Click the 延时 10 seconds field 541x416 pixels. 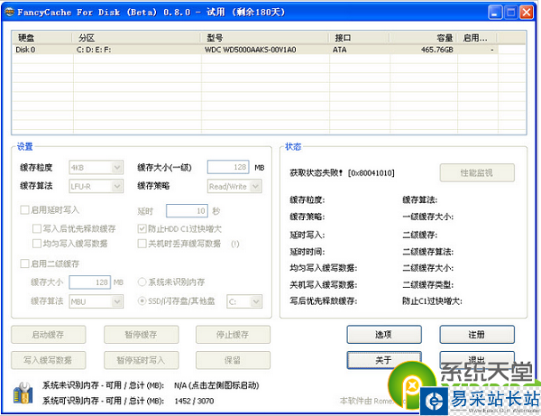pos(187,211)
